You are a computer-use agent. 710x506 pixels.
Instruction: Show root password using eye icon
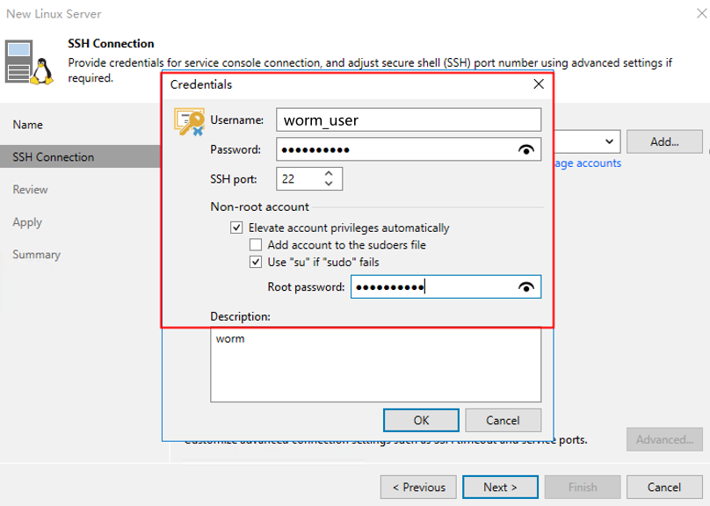[x=526, y=287]
